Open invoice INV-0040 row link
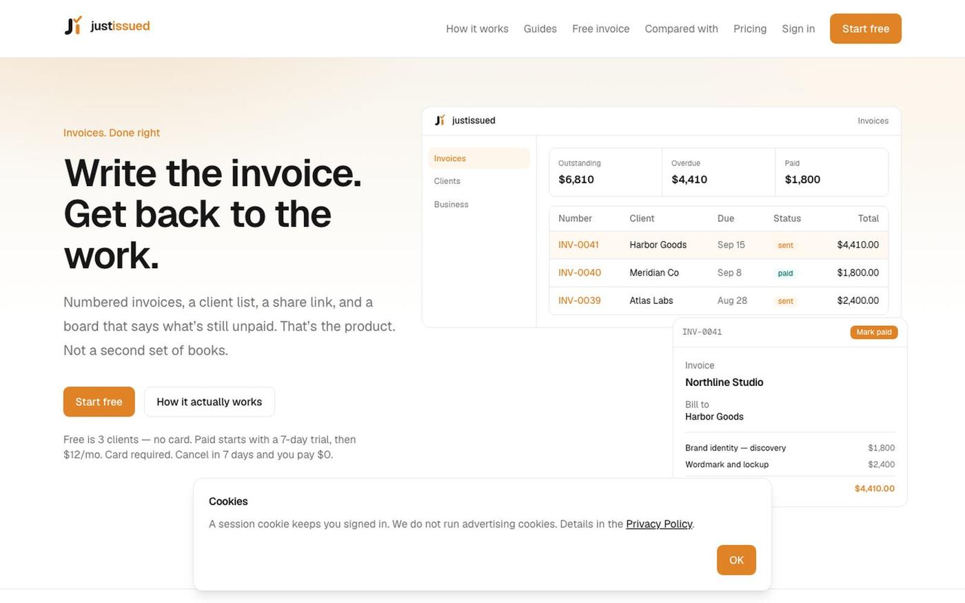Viewport: 965px width, 603px height. (580, 273)
